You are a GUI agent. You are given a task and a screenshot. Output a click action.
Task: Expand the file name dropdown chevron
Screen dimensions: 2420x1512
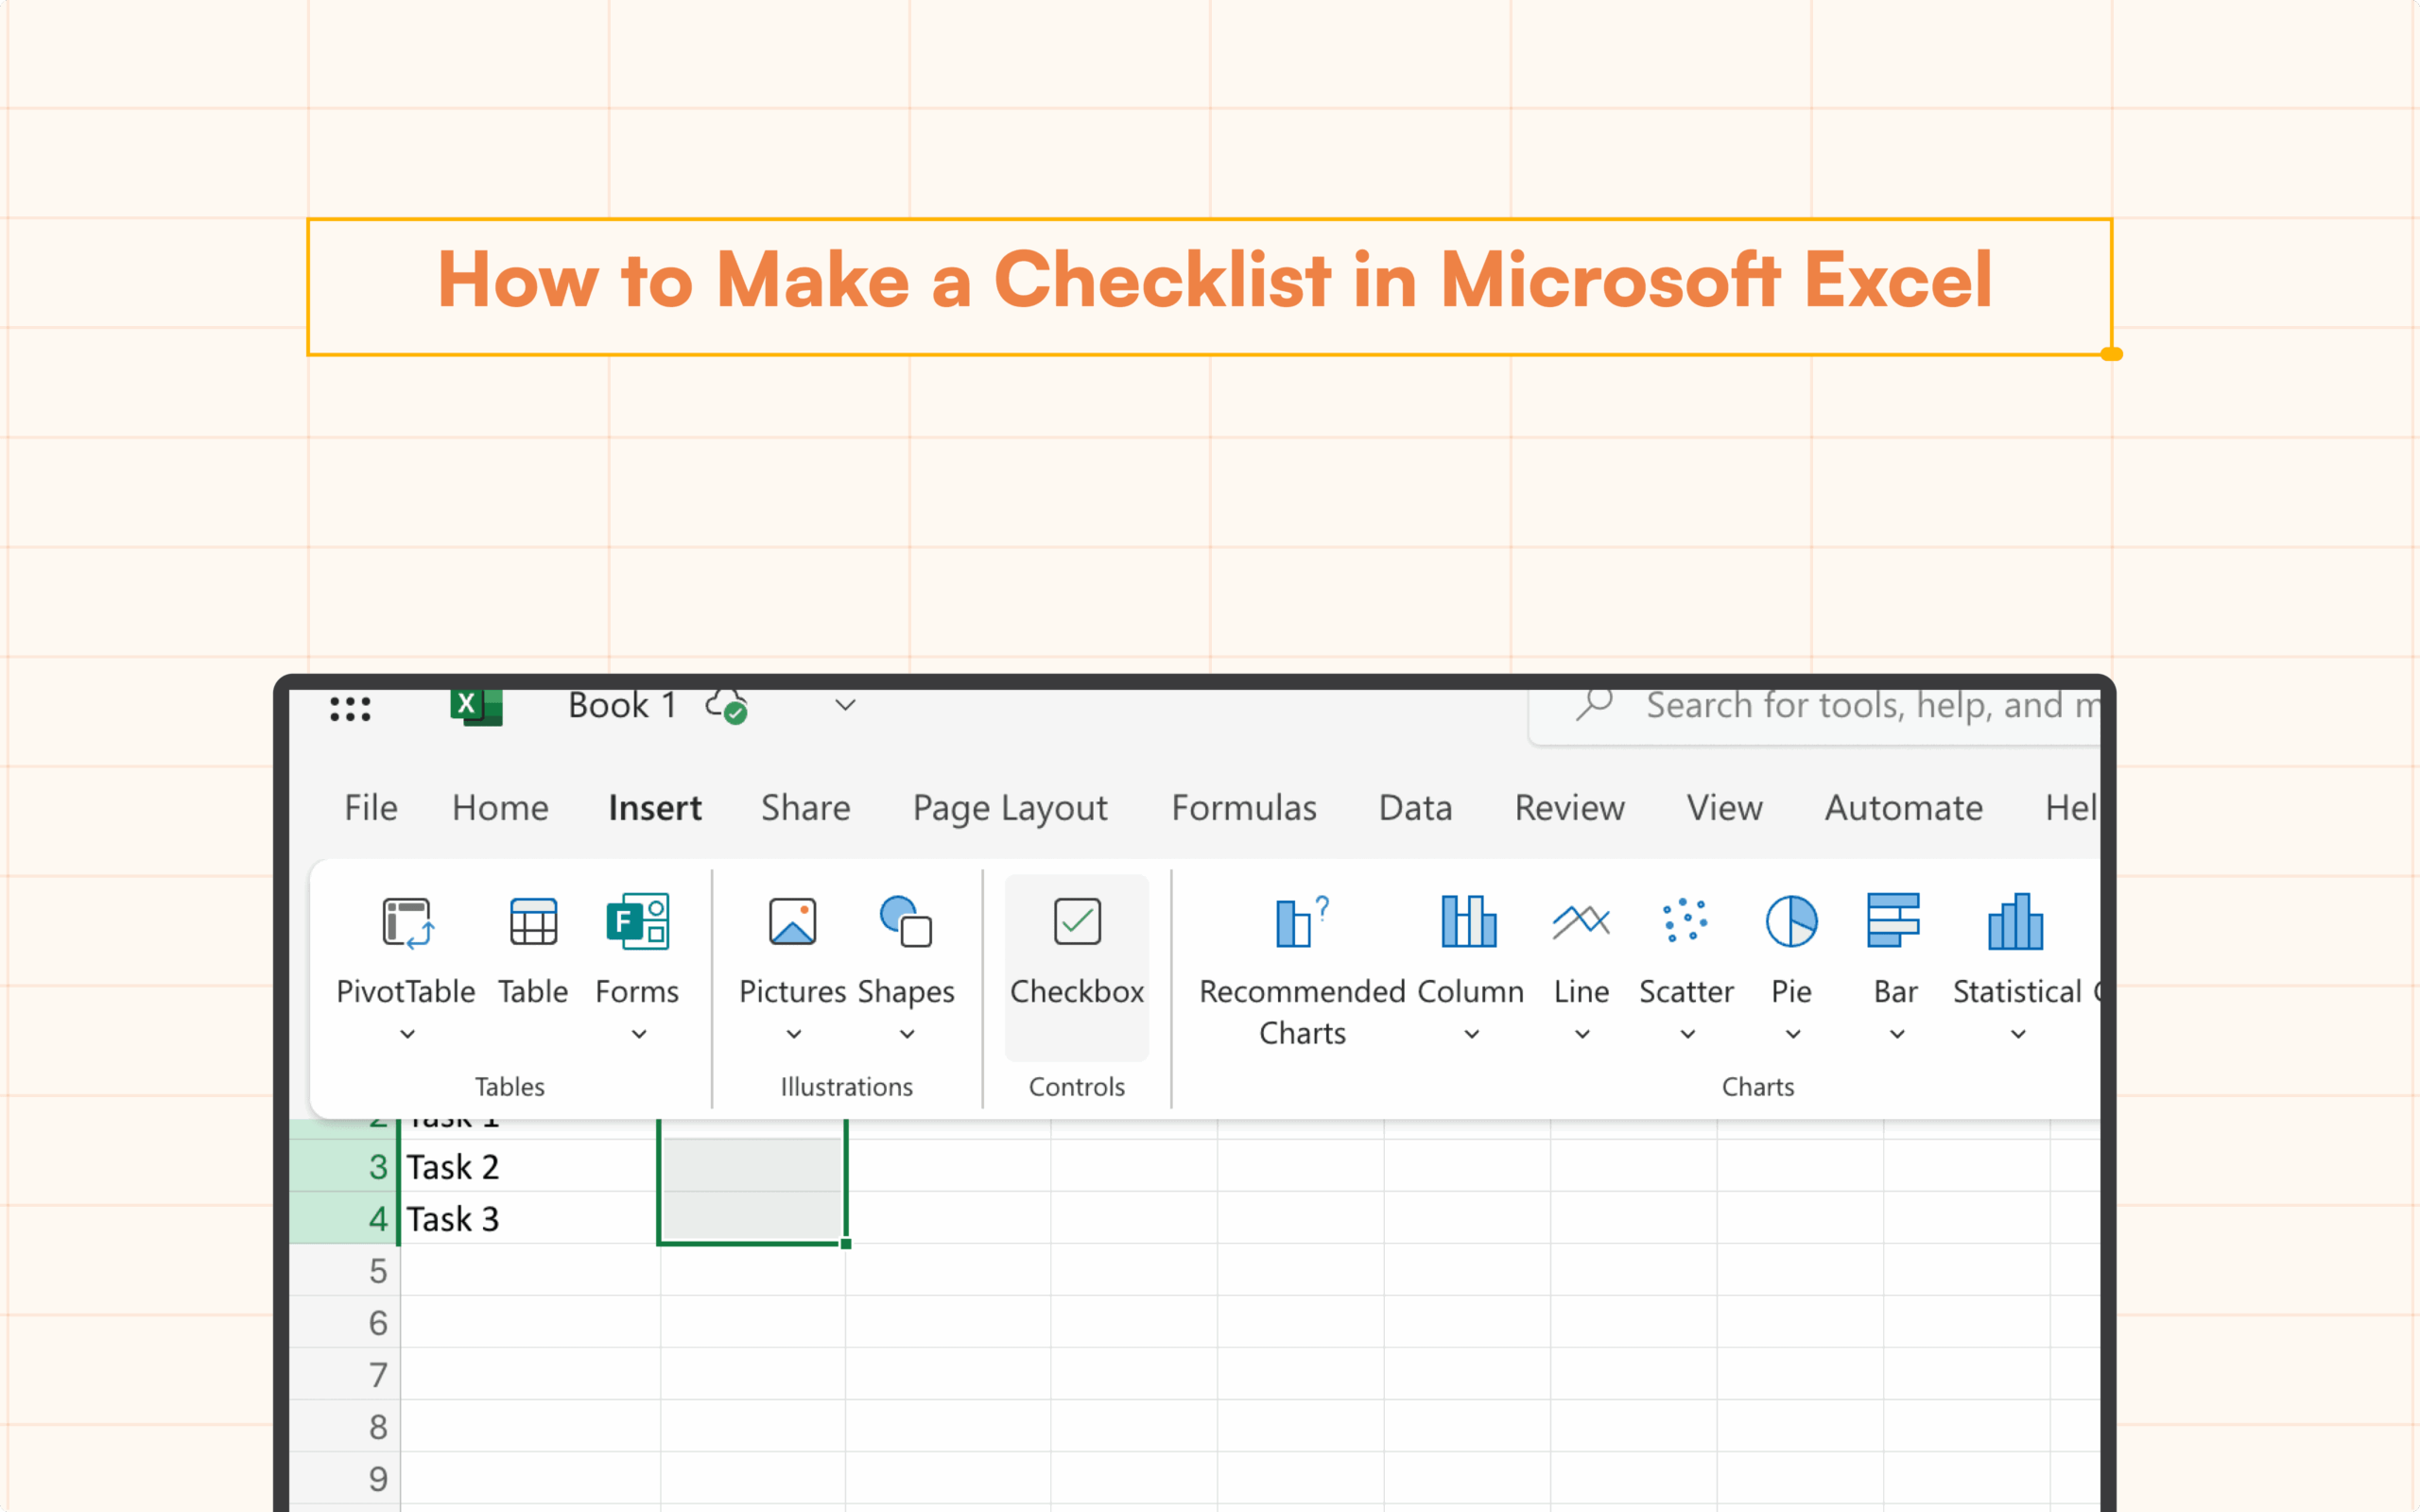point(845,706)
